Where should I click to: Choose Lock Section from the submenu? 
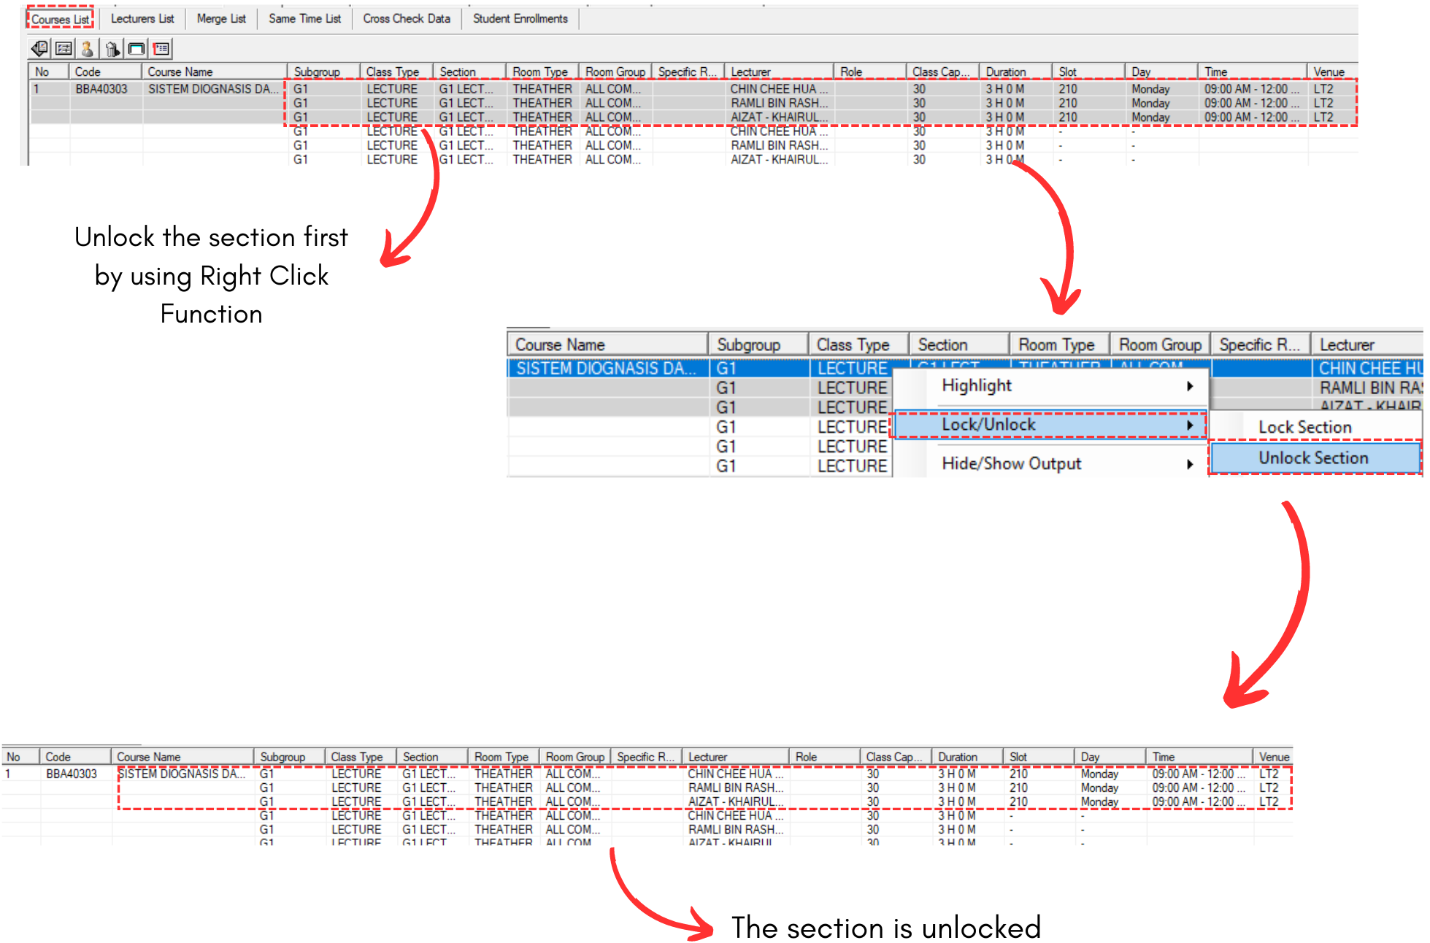pyautogui.click(x=1304, y=428)
